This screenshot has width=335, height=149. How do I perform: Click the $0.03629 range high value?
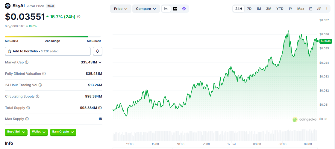[x=94, y=41]
